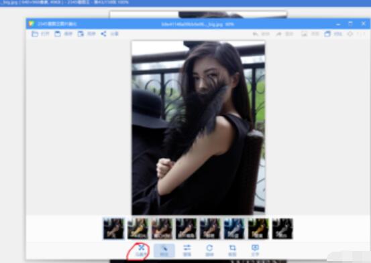Apply the blue-toned filter thumbnail
This screenshot has height=263, width=371.
pos(234,228)
